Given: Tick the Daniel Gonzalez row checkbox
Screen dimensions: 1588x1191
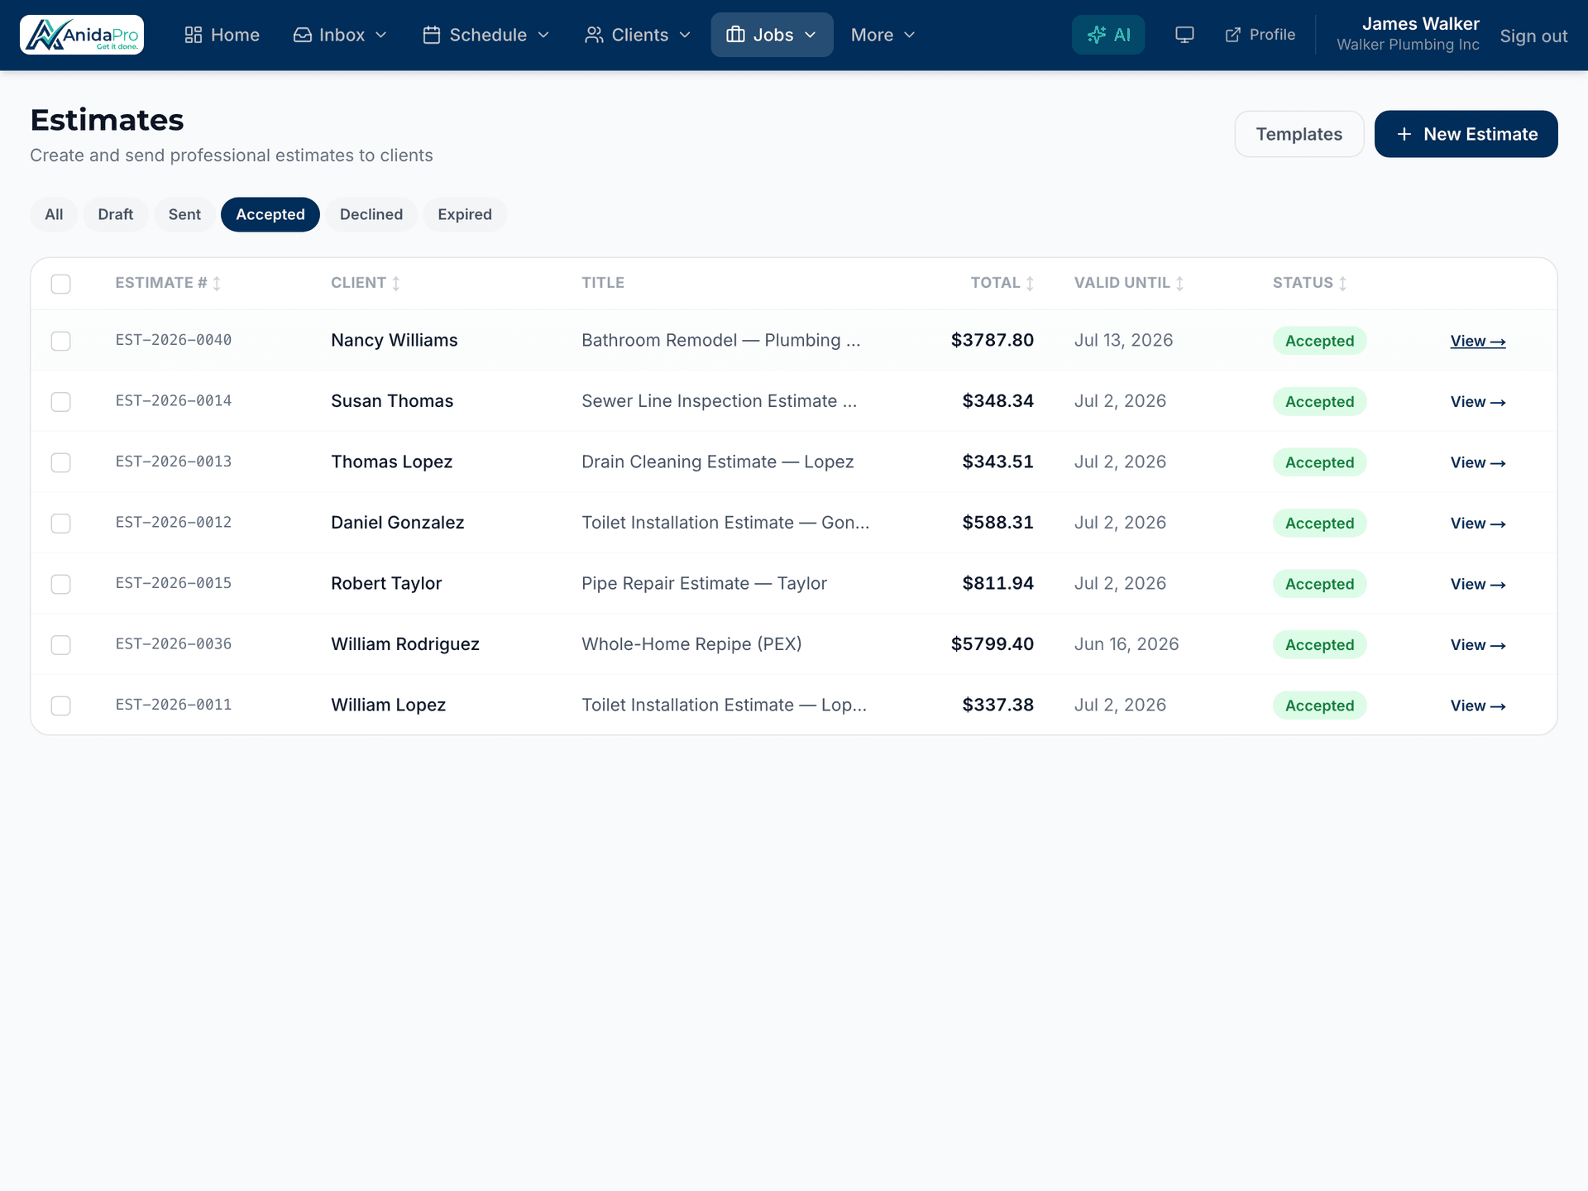Looking at the screenshot, I should 60,524.
